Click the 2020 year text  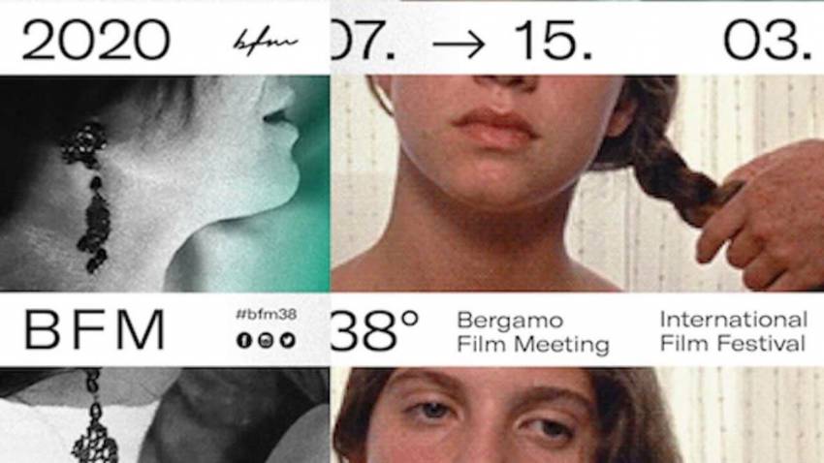pyautogui.click(x=96, y=41)
